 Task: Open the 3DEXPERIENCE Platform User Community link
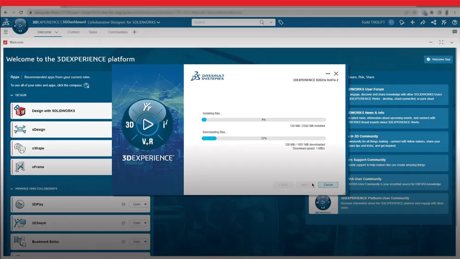pyautogui.click(x=375, y=198)
